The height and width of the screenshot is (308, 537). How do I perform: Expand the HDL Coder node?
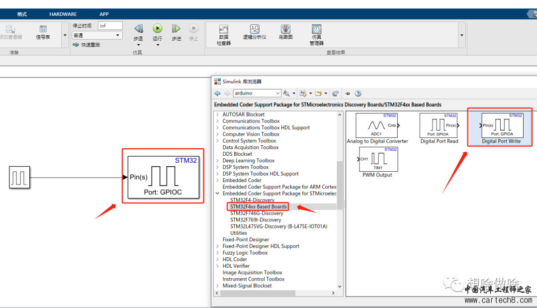click(217, 259)
